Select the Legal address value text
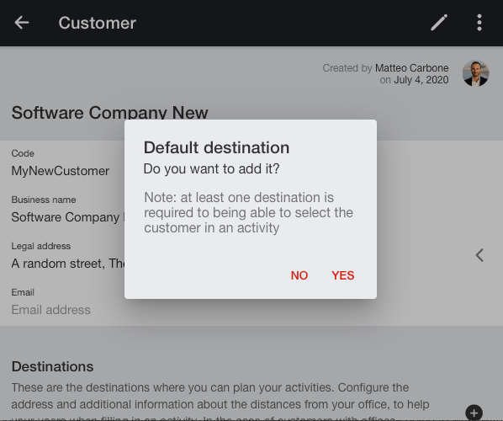The height and width of the screenshot is (421, 503). click(68, 264)
